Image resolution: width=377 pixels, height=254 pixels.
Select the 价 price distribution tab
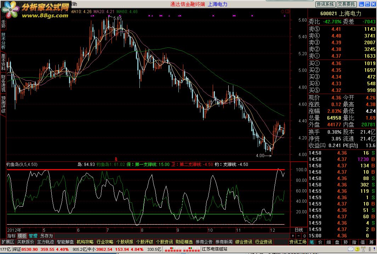(x=320, y=242)
